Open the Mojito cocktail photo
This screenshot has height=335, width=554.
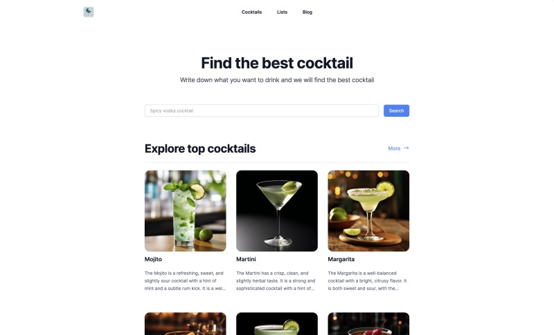pyautogui.click(x=185, y=211)
